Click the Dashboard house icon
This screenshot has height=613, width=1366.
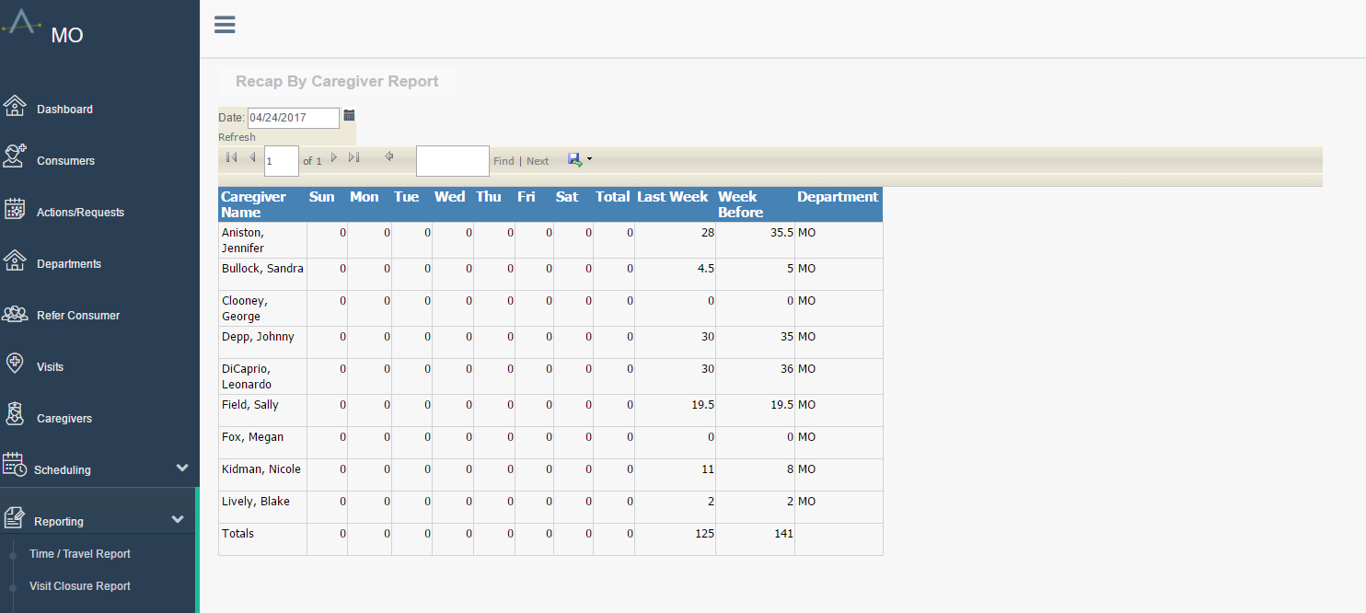[x=15, y=106]
